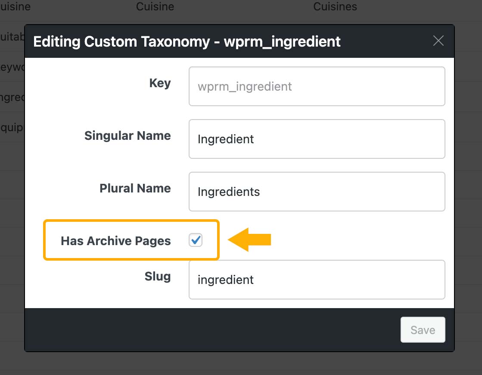Screen dimensions: 482x375
Task: Close the Editing Custom Taxonomy dialog
Action: point(438,41)
